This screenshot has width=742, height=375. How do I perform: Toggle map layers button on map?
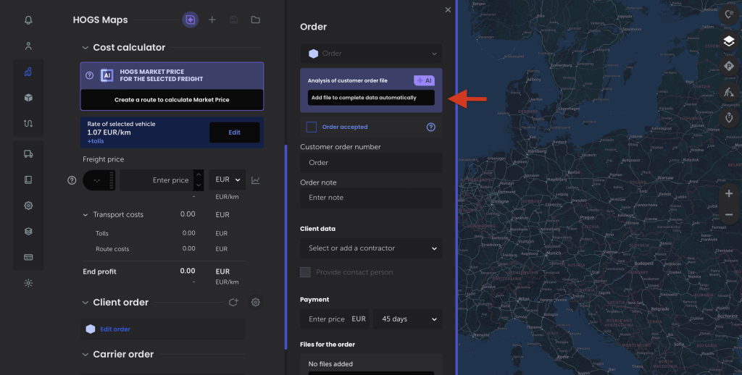(x=729, y=41)
